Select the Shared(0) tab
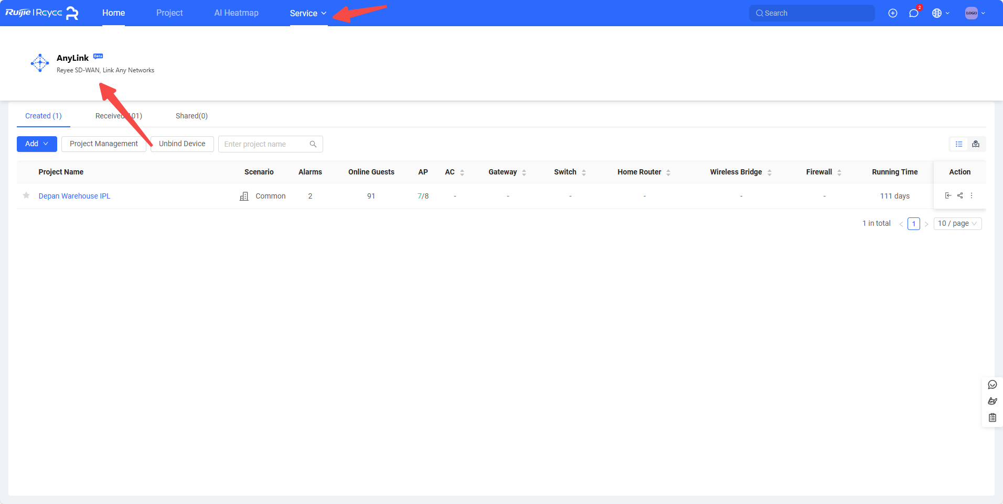This screenshot has height=504, width=1003. 191,116
